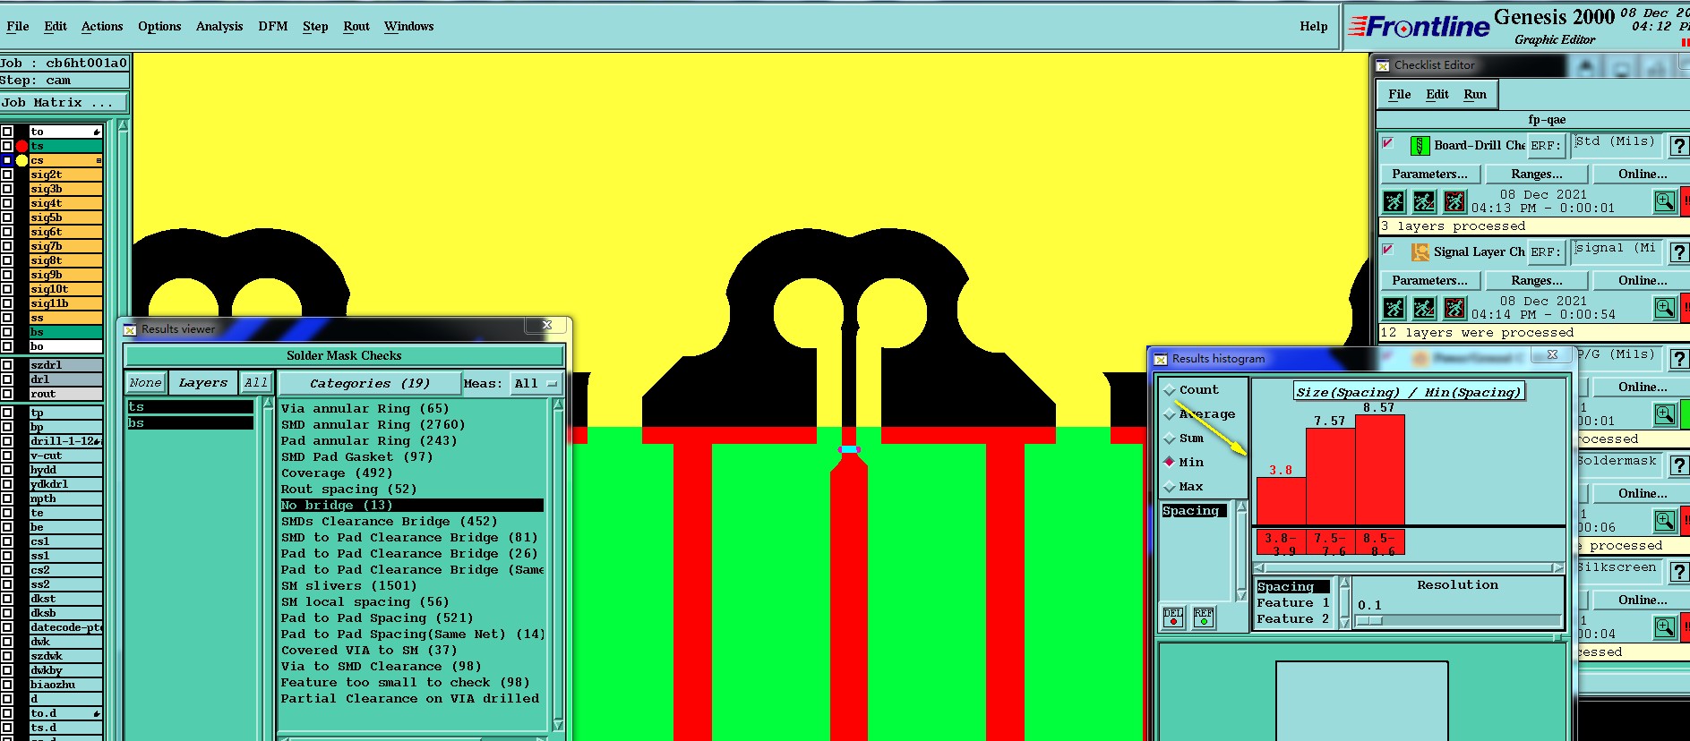
Task: Open results magnifier for Board-Drill Check
Action: tap(1665, 201)
